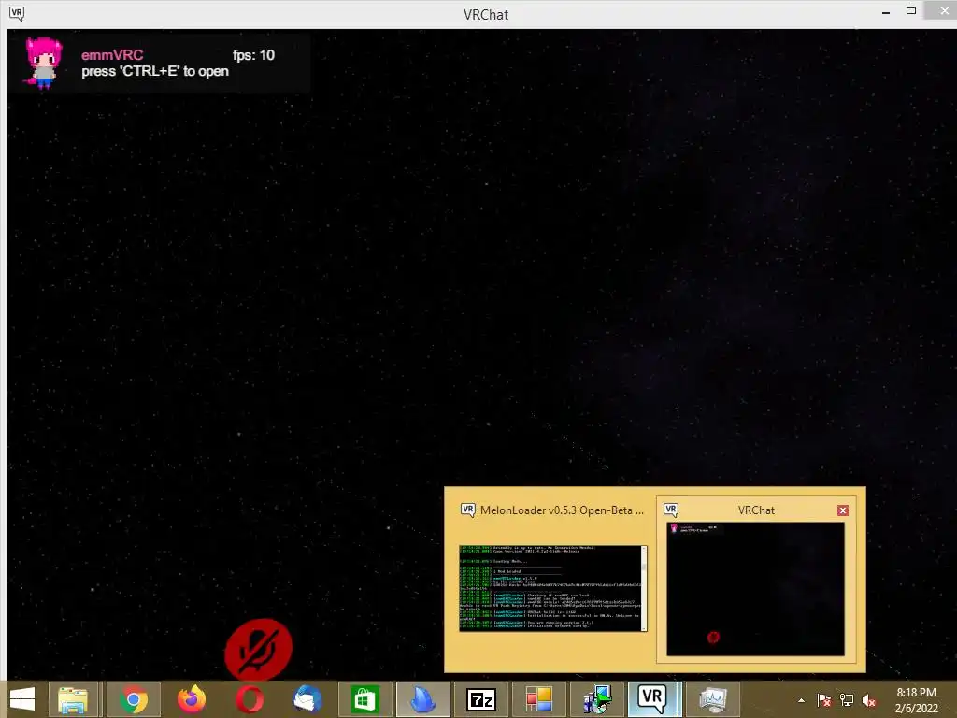Click the VR icon beside MelonLoader preview title
This screenshot has width=957, height=718.
[x=467, y=510]
